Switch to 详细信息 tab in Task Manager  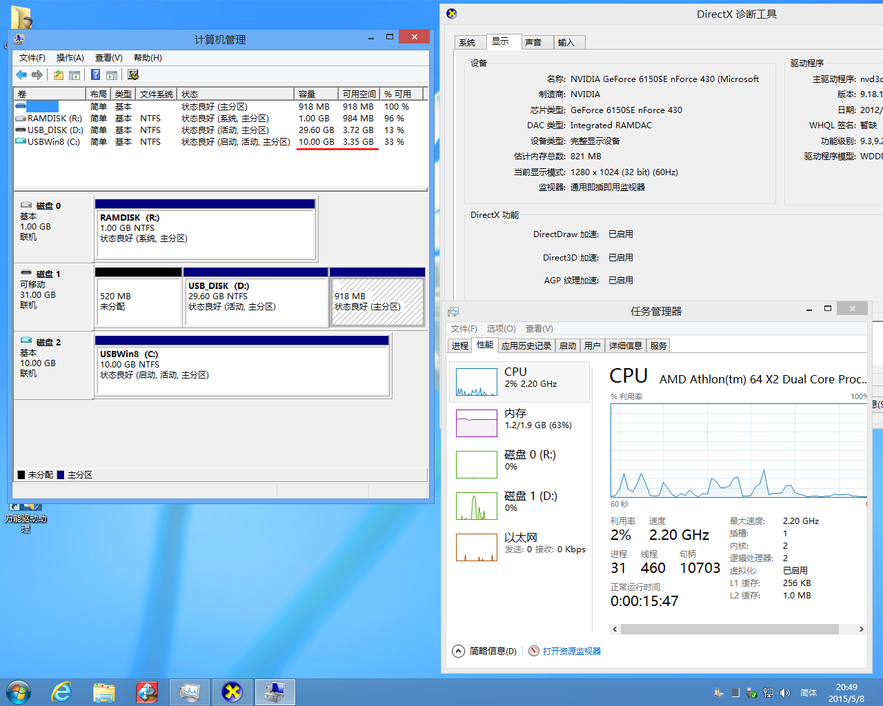pos(626,346)
